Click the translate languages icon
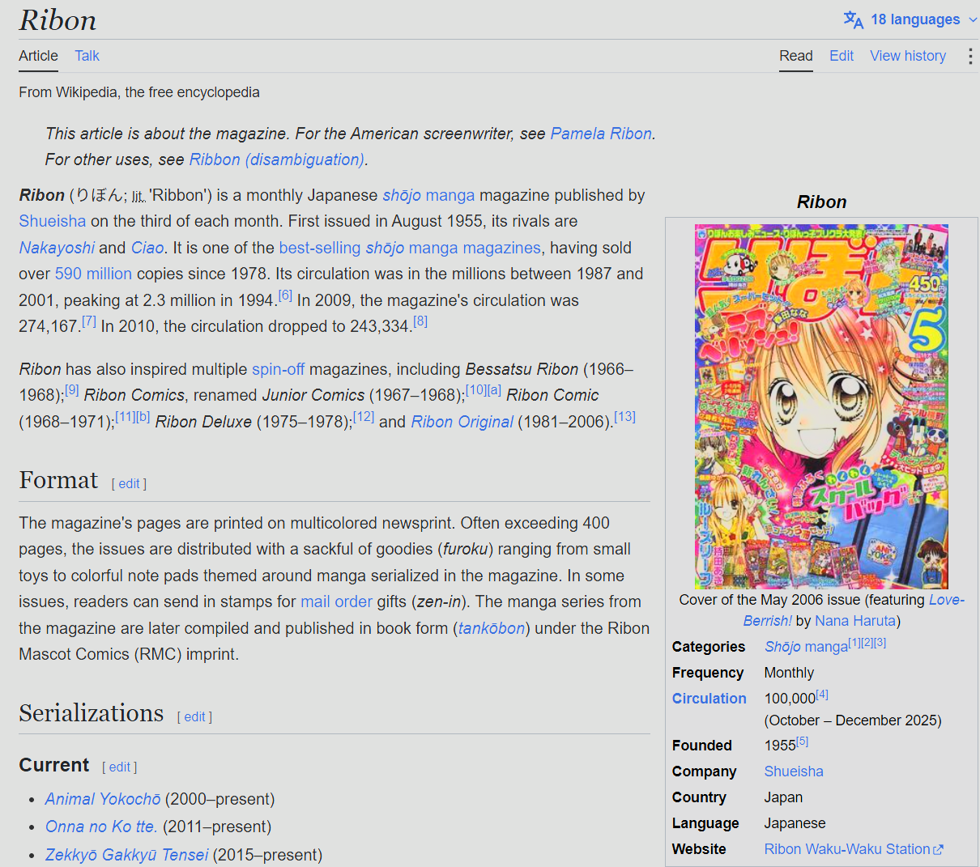Image resolution: width=980 pixels, height=867 pixels. point(854,19)
